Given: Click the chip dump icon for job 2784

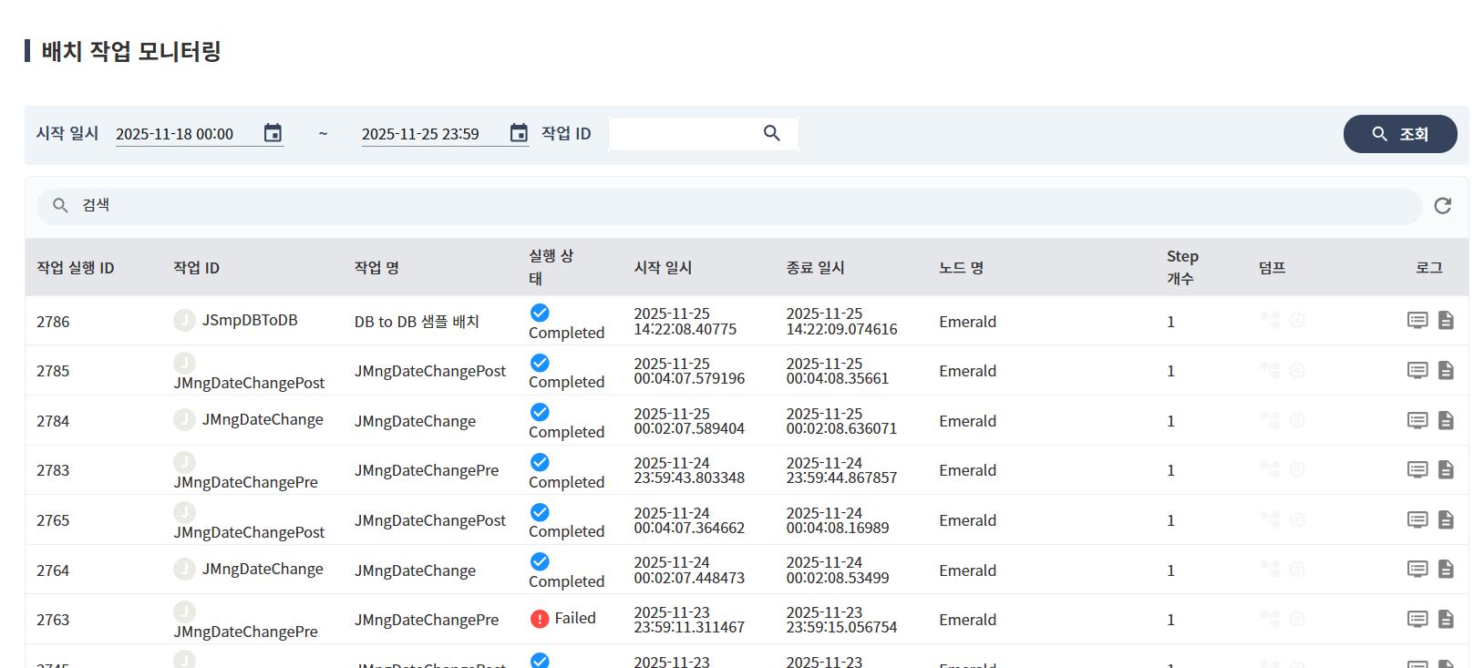Looking at the screenshot, I should [x=1297, y=420].
